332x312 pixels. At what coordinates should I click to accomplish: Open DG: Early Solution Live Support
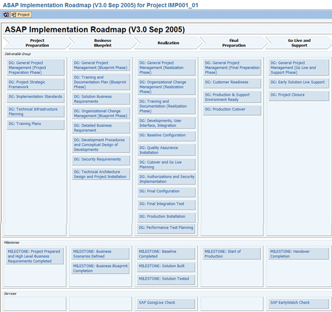299,83
